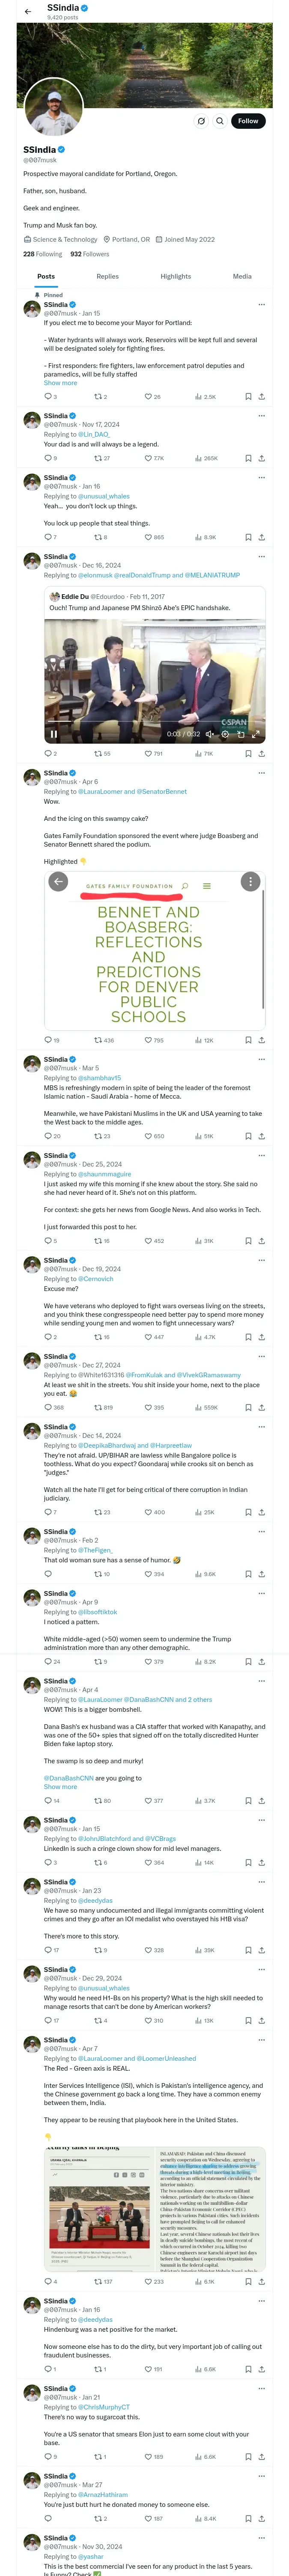Click the Grok icon beside profile search
The image size is (289, 2576).
(201, 121)
